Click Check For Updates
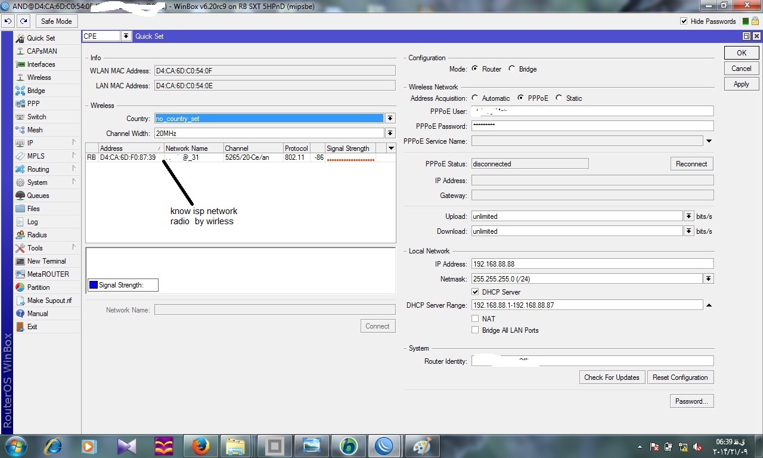The height and width of the screenshot is (458, 763). coord(612,377)
